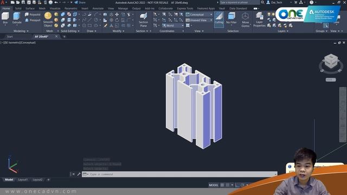Open the Unsaved View dropdown
This screenshot has width=347, height=195.
pos(199,20)
